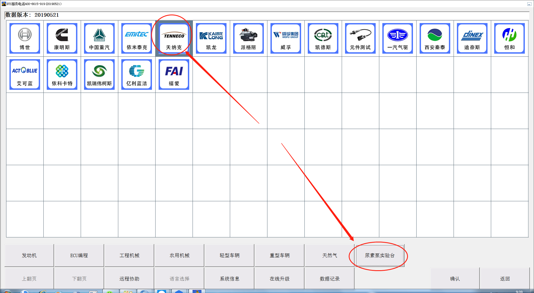This screenshot has width=534, height=293.
Task: Open the 恒和 brand icon
Action: (x=510, y=38)
